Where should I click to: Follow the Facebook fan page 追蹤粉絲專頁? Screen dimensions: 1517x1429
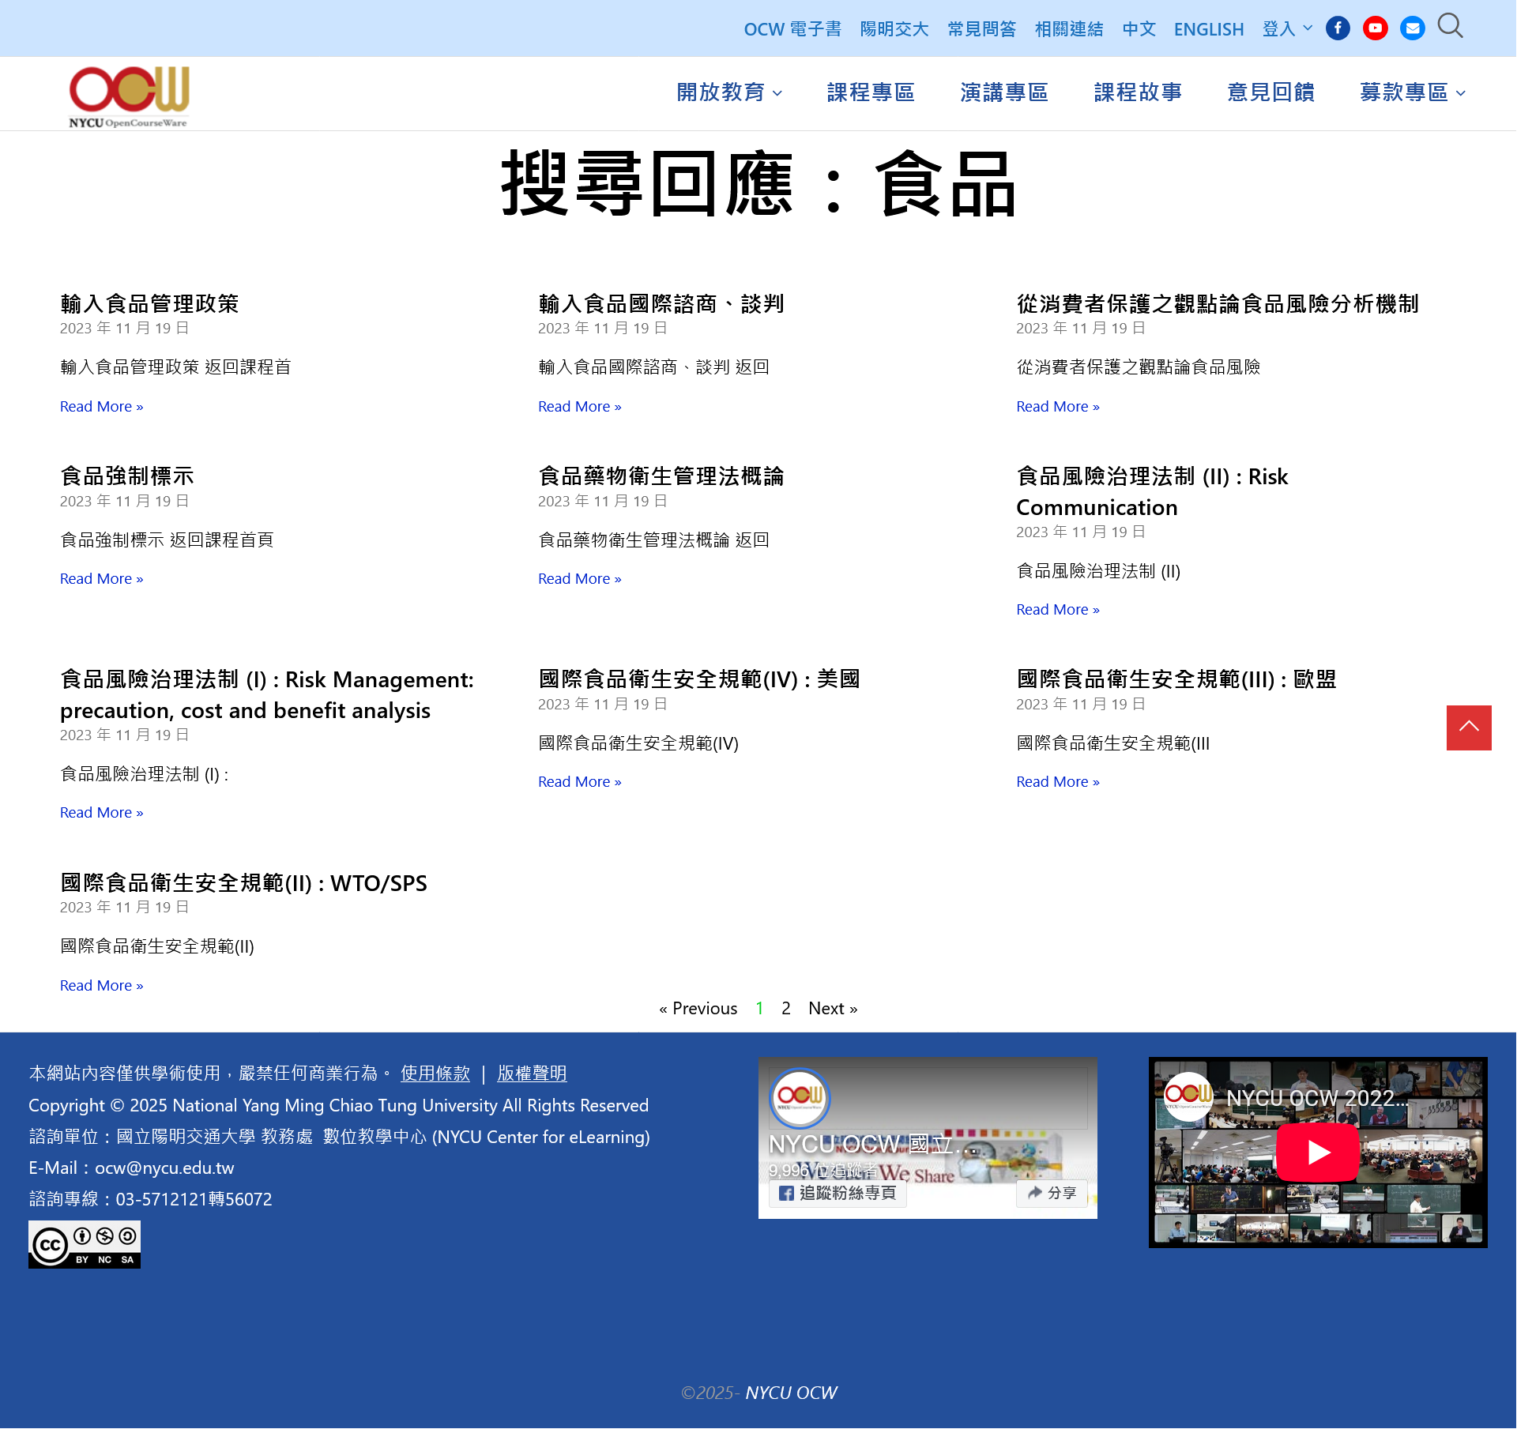pyautogui.click(x=838, y=1193)
